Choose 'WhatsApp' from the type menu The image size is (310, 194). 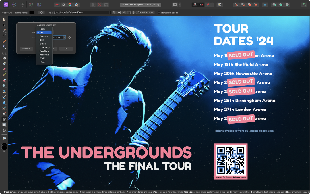coord(44,47)
